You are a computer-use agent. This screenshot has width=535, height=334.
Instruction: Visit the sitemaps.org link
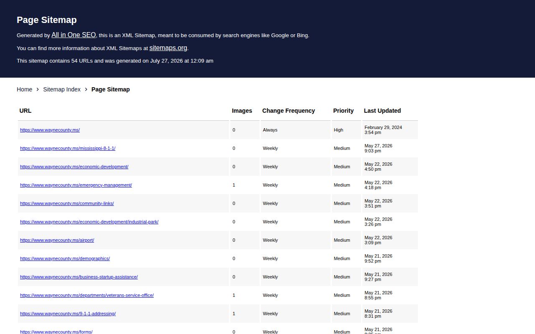coord(168,48)
